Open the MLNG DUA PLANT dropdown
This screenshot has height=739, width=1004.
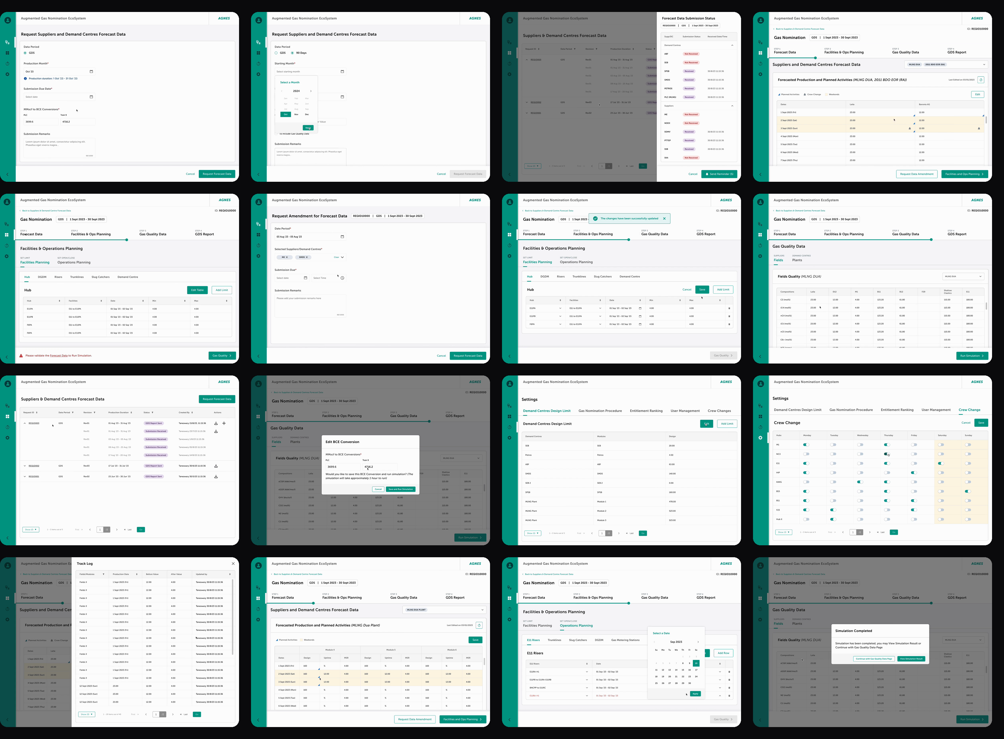(444, 610)
